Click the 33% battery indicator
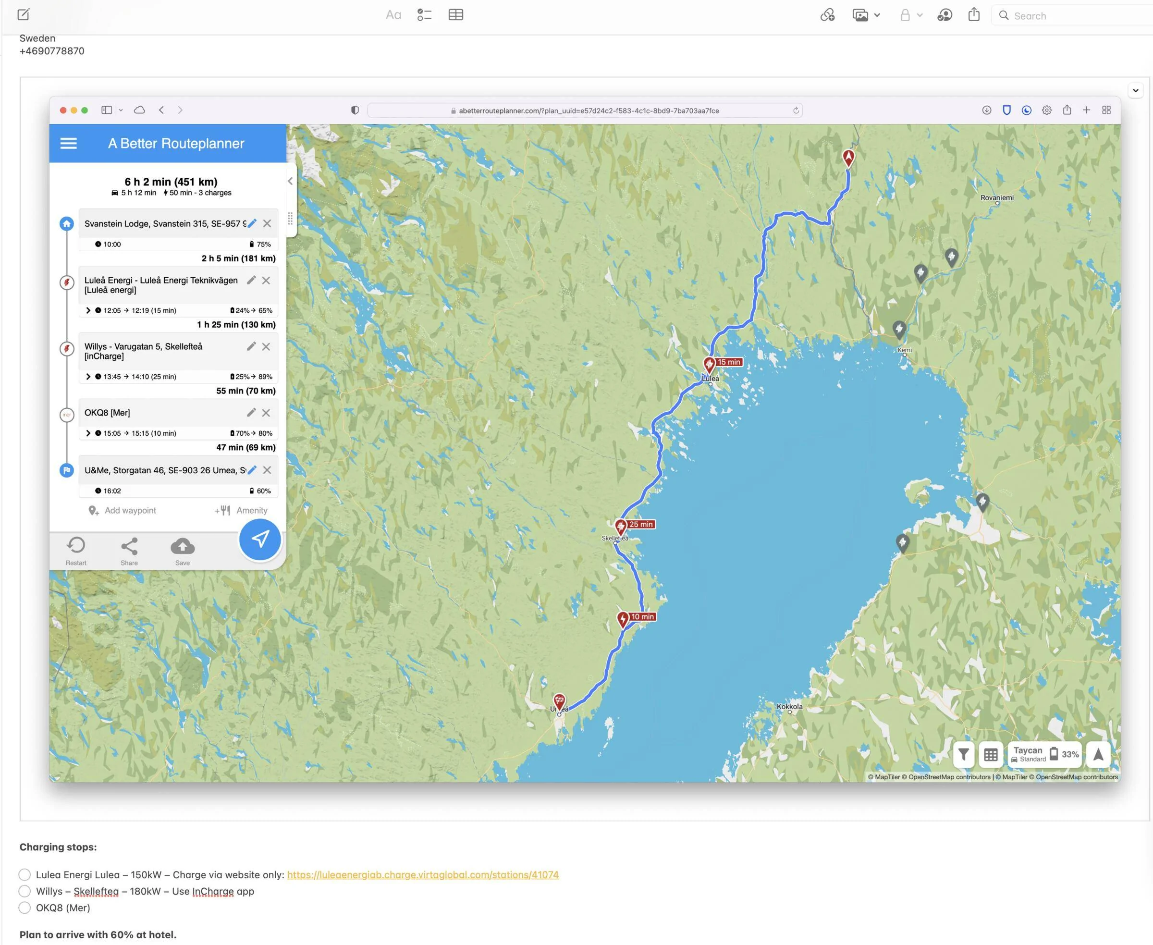The width and height of the screenshot is (1153, 945). (x=1065, y=754)
